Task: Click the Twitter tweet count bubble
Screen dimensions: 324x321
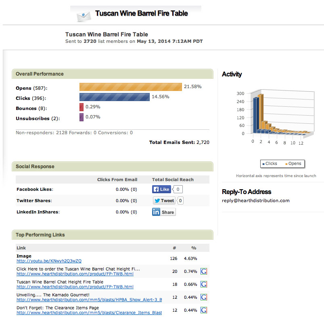Action: click(180, 201)
